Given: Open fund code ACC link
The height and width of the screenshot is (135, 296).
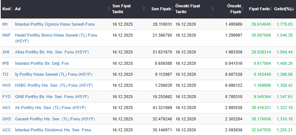Looking at the screenshot, I should (x=7, y=130).
